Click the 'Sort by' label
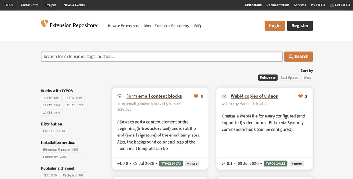The image size is (353, 179). pos(307,71)
